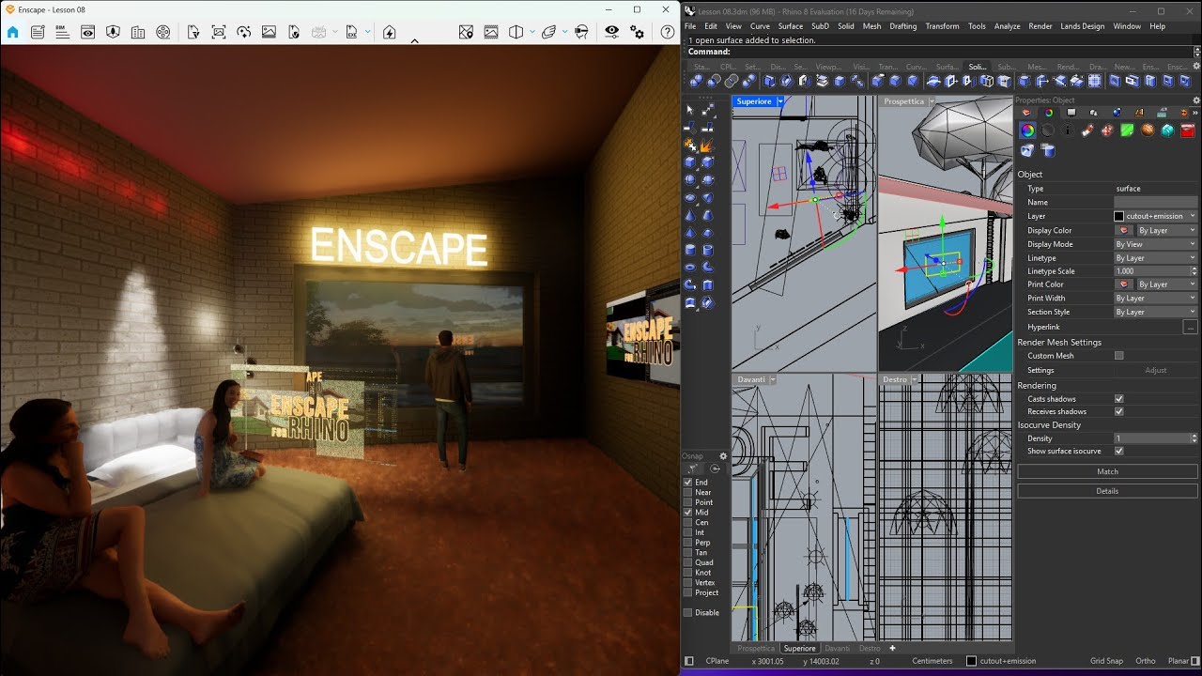This screenshot has width=1202, height=676.
Task: Open the Layer dropdown showing cutout+emission
Action: pos(1156,216)
